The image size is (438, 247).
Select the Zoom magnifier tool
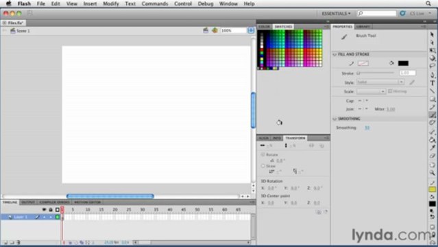tap(432, 173)
